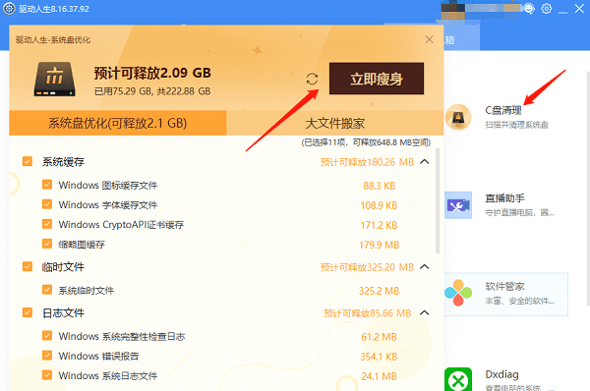Switch to 系统盘优化 tab
Image resolution: width=590 pixels, height=391 pixels.
(118, 123)
